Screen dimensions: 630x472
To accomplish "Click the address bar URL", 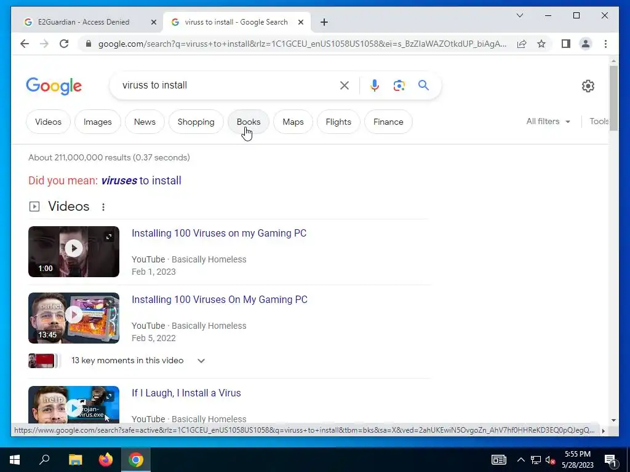I will point(302,44).
